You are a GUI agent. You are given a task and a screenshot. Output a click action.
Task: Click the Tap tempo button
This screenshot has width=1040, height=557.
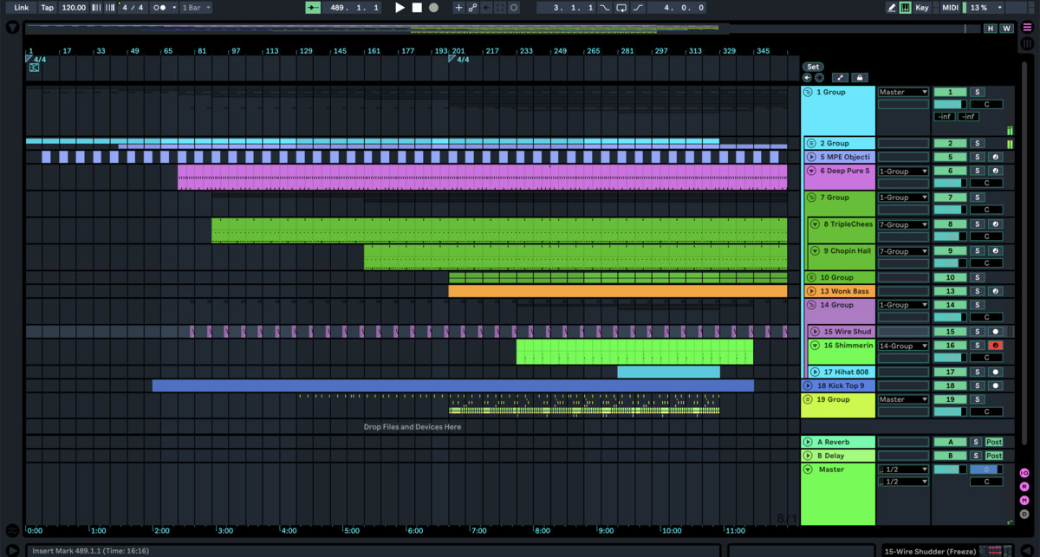47,8
